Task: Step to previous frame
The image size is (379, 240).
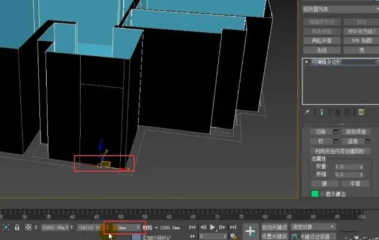Action: pyautogui.click(x=203, y=227)
